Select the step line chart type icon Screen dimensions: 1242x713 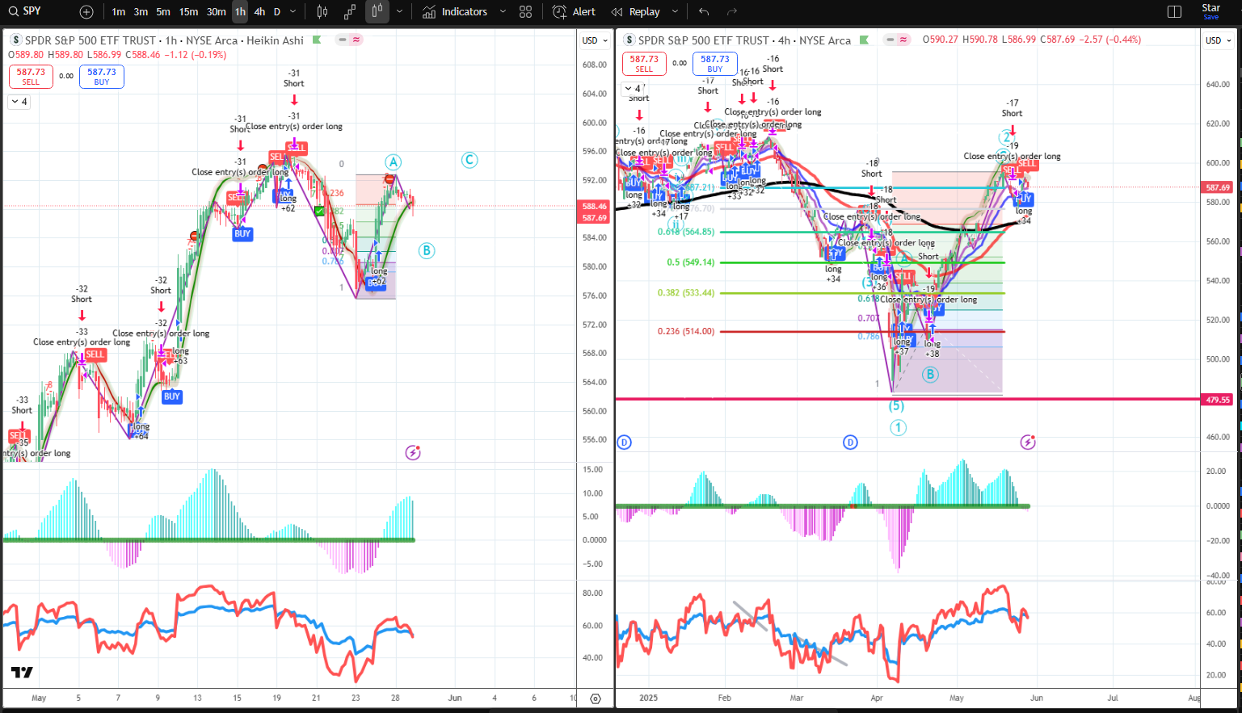click(x=350, y=12)
